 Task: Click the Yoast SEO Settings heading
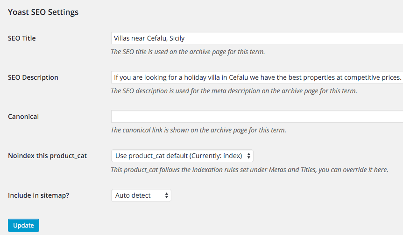(43, 13)
